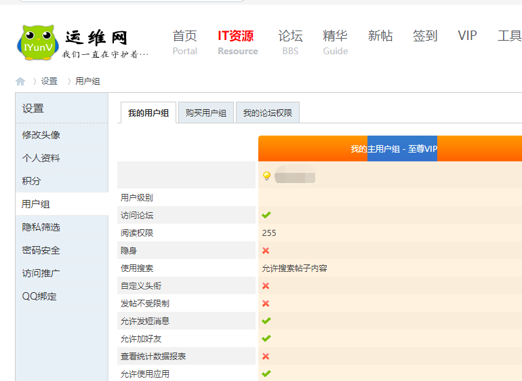Screen dimensions: 522x381
Task: Click the 使用搜索 row label
Action: click(137, 268)
